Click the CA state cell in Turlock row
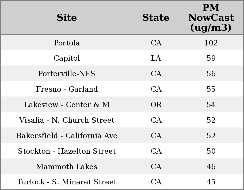The image size is (244, 190). click(156, 182)
